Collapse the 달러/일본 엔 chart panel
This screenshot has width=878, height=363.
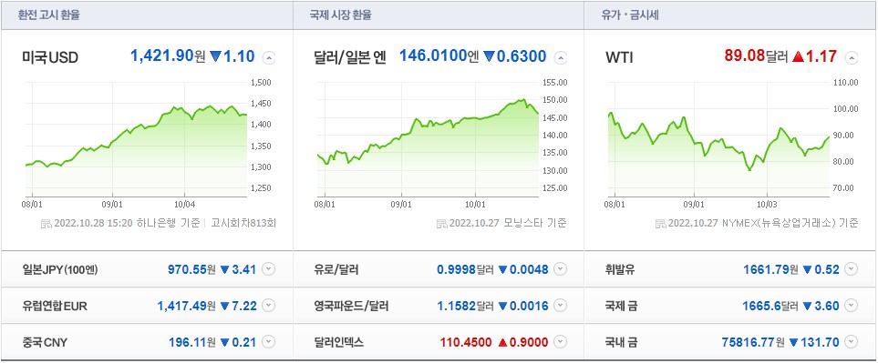click(561, 57)
